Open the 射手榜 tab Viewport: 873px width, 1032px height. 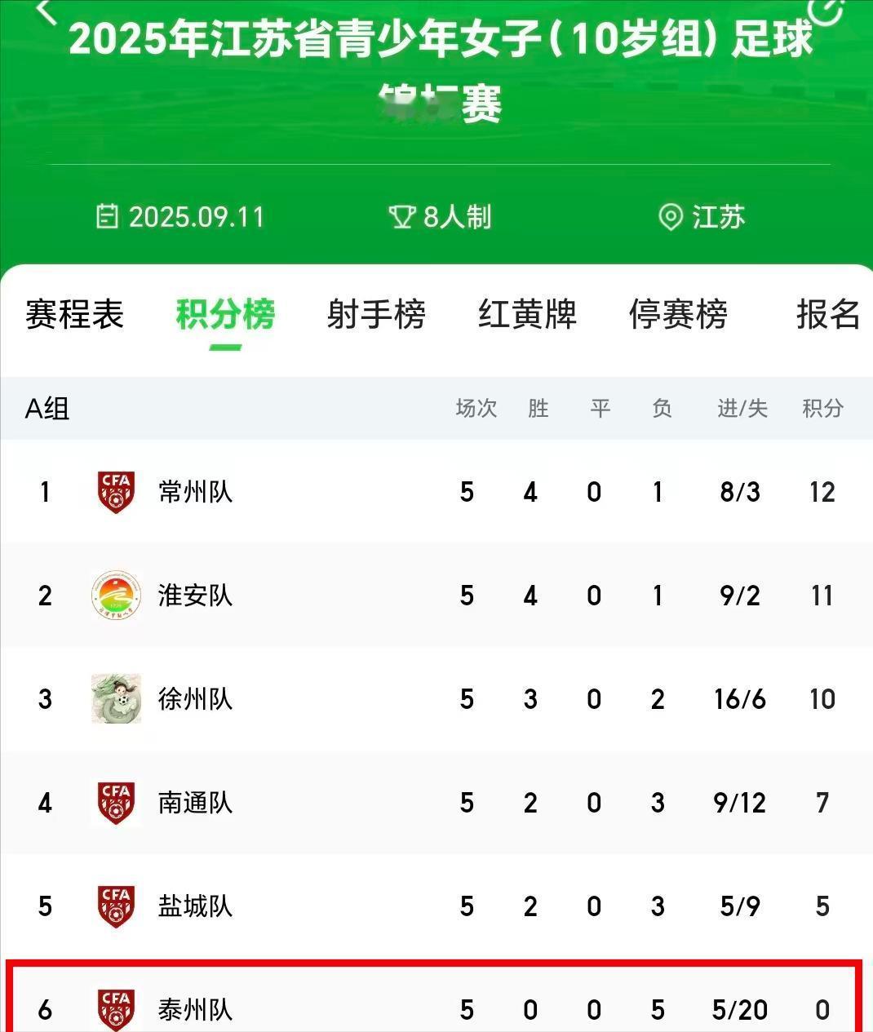click(x=376, y=314)
